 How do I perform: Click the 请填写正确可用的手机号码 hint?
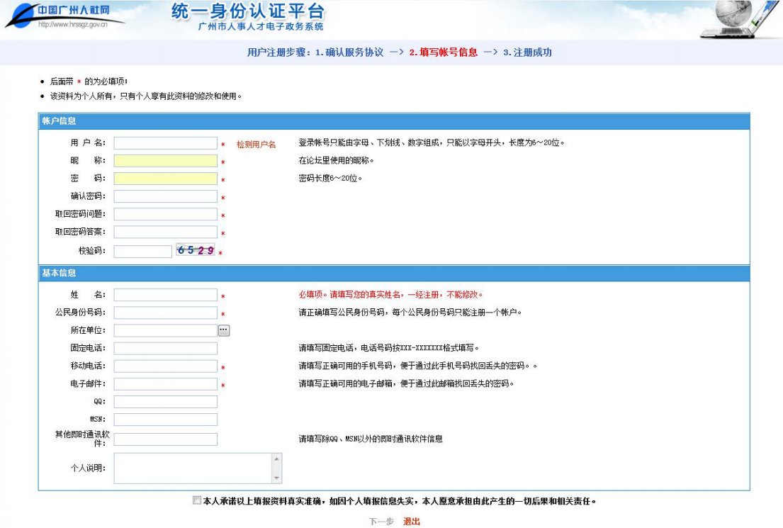[x=417, y=366]
